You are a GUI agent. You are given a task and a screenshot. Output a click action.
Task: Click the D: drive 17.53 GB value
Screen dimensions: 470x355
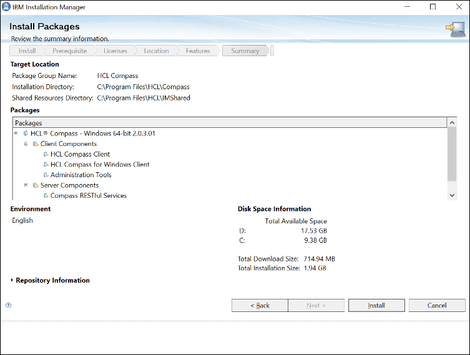pyautogui.click(x=314, y=231)
